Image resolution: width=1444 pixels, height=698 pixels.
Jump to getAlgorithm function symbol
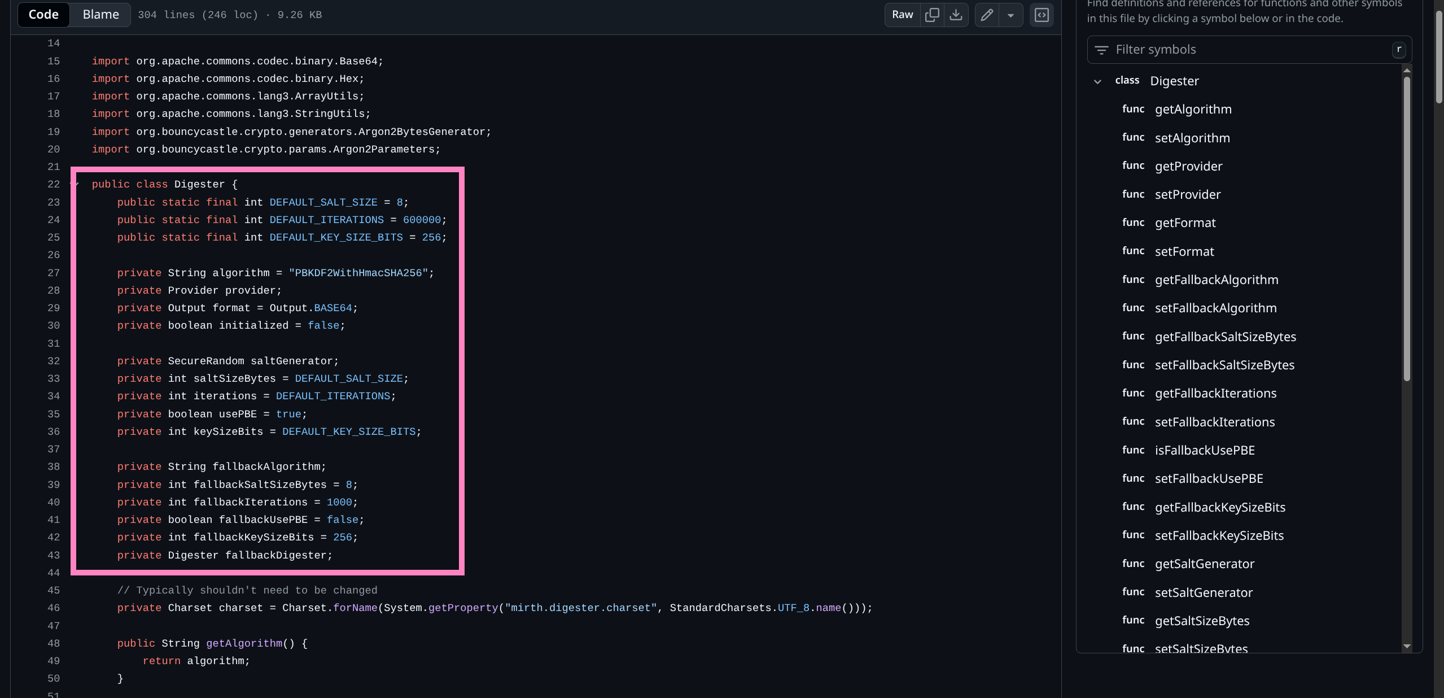1193,110
